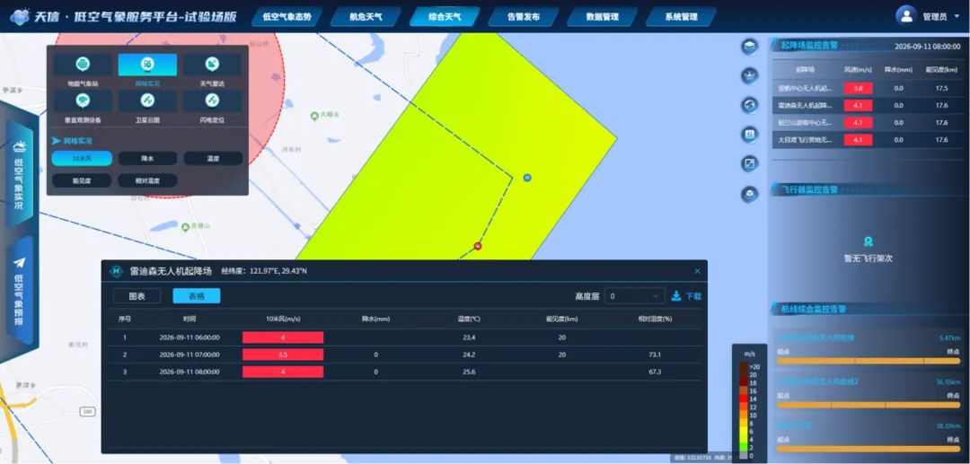Screen dimensions: 970x464
Task: Click the map layers stack icon
Action: pyautogui.click(x=750, y=47)
